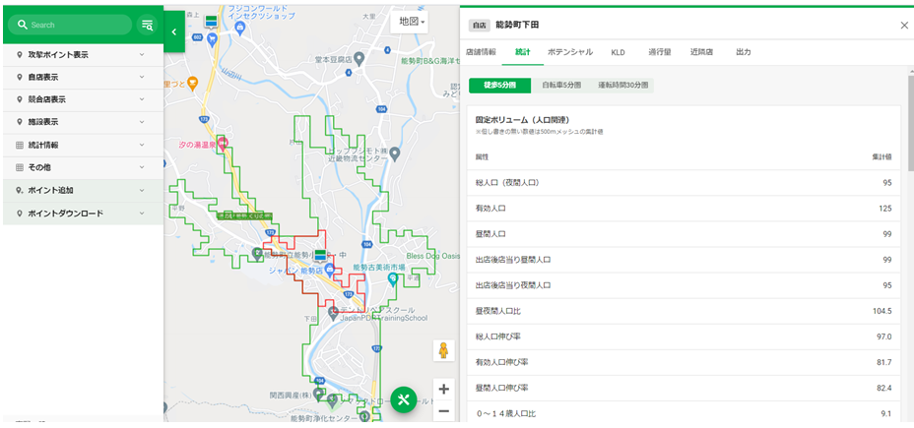Click the value 104.5
Image resolution: width=914 pixels, height=428 pixels.
(881, 311)
